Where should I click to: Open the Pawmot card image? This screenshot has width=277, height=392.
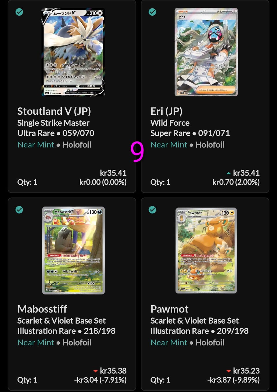pos(206,250)
